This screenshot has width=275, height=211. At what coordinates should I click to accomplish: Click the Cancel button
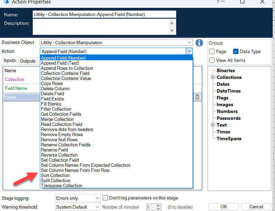click(x=256, y=207)
